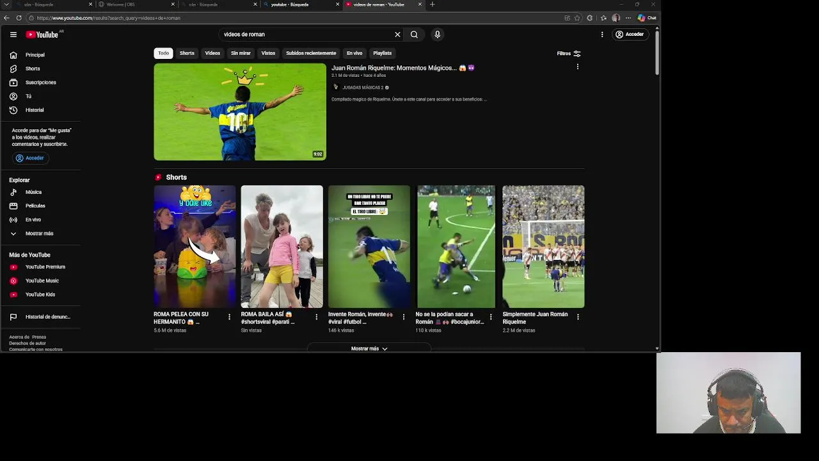Click the YouTube logo
Image resolution: width=819 pixels, height=461 pixels.
pyautogui.click(x=42, y=35)
